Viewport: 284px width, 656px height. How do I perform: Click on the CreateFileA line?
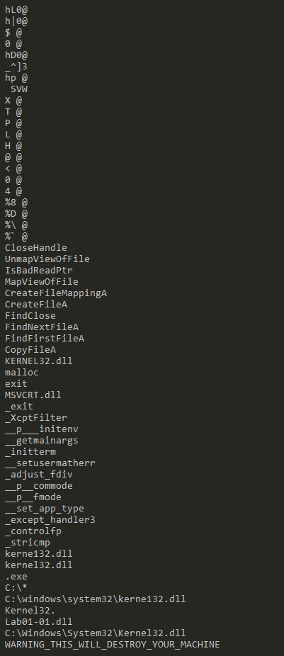(36, 304)
